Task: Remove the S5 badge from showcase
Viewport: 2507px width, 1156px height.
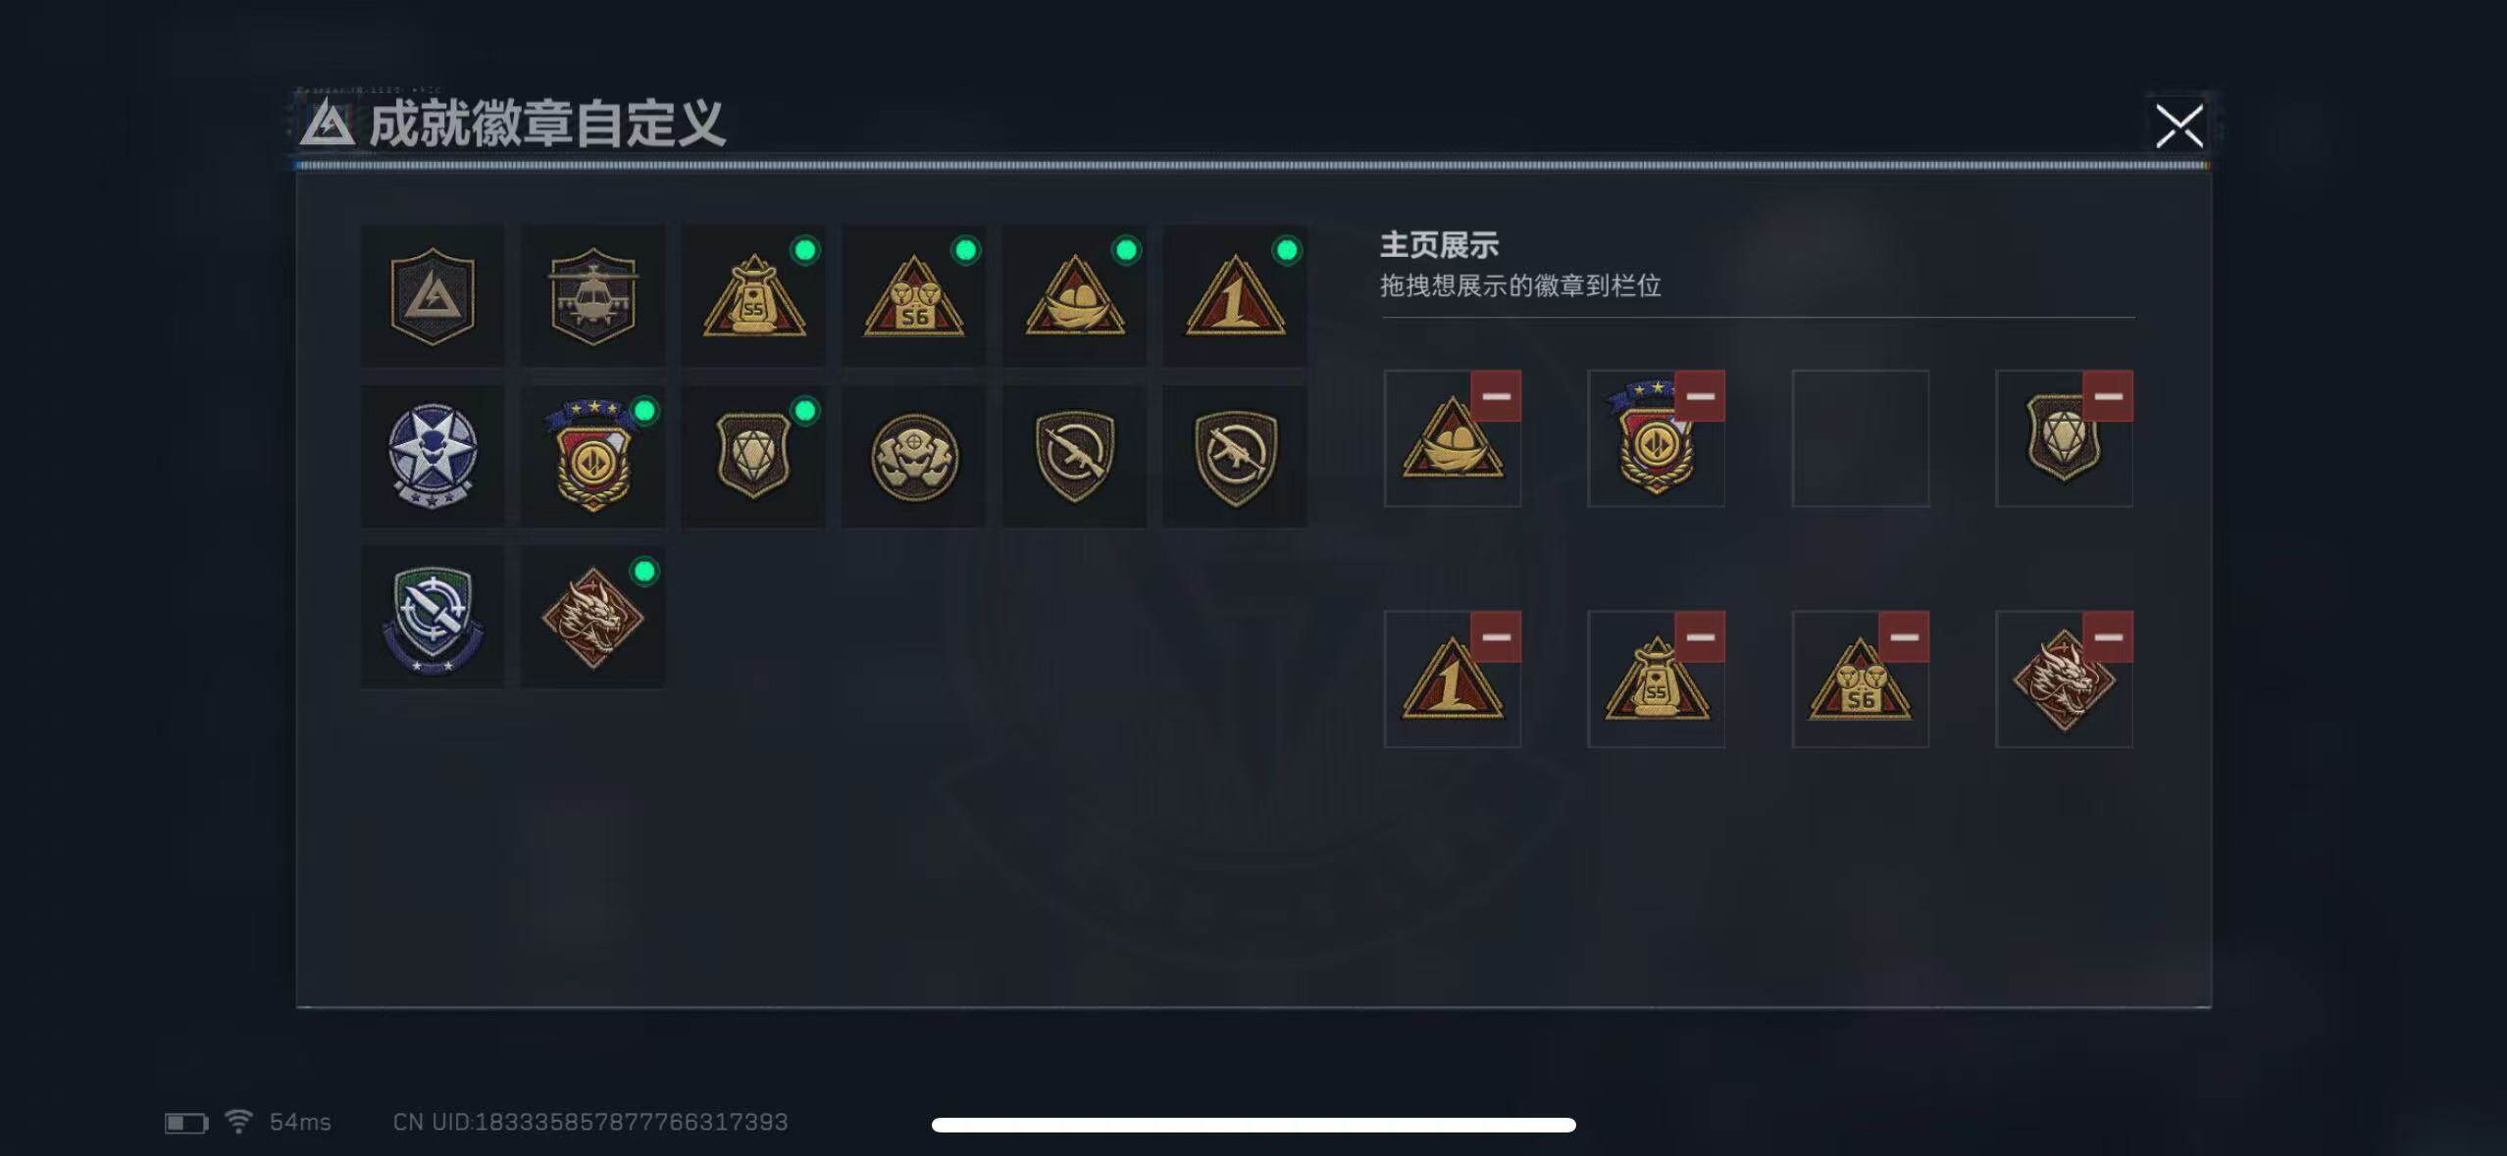Action: click(1700, 637)
